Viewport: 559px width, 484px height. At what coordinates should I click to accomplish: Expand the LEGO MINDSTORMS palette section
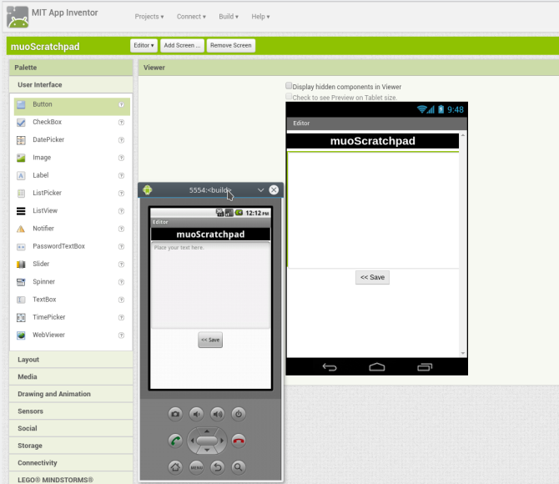point(71,479)
